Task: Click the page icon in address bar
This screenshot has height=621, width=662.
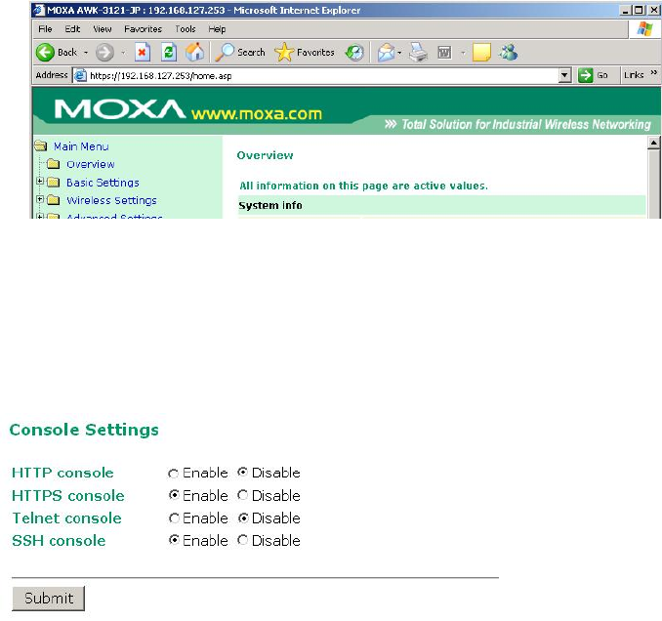Action: (80, 75)
